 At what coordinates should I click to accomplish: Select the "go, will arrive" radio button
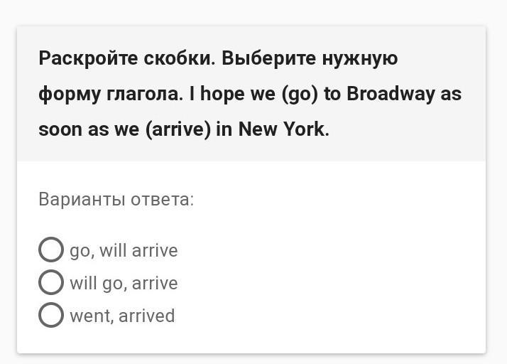pyautogui.click(x=51, y=250)
